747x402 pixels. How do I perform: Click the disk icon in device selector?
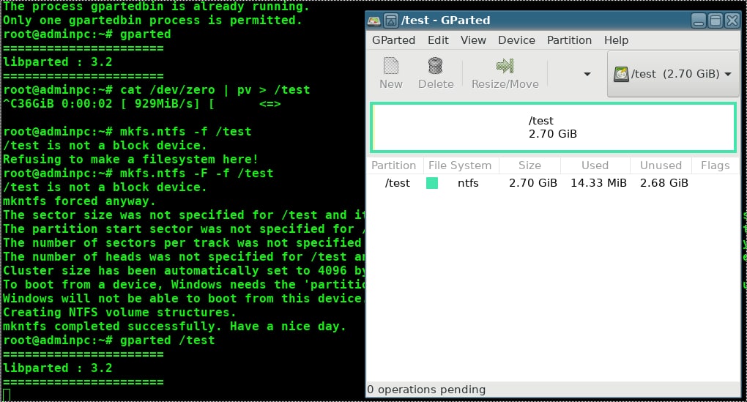[x=621, y=74]
